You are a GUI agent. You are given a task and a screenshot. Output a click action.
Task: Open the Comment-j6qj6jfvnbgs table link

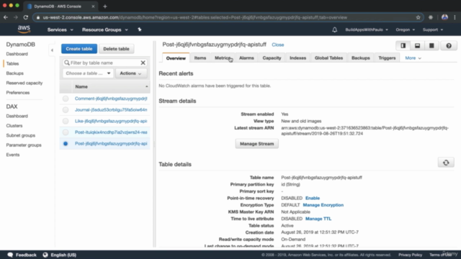111,99
